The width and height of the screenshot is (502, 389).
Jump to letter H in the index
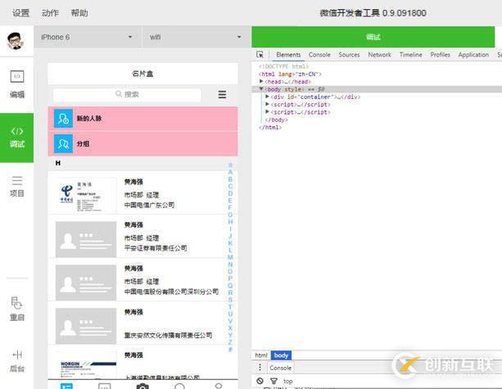pyautogui.click(x=230, y=222)
